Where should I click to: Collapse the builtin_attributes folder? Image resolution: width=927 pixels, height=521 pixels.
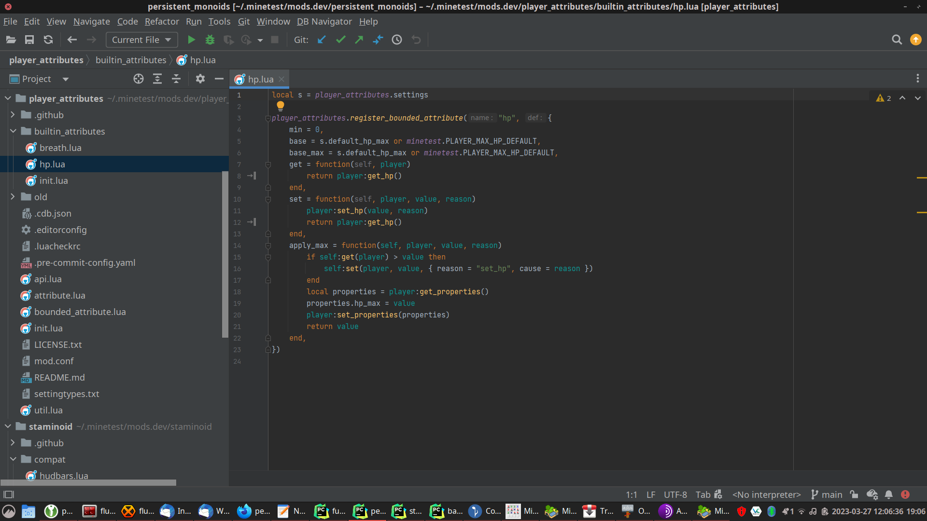point(13,131)
